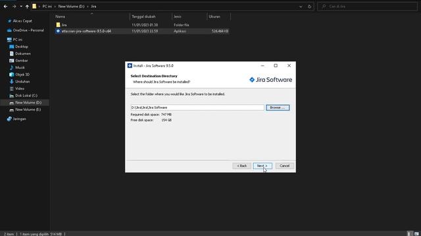Minimize the Jira installer window
This screenshot has width=421, height=236.
point(262,66)
